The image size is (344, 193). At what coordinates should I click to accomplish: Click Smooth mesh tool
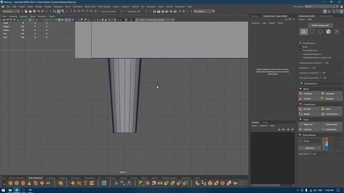309,99
